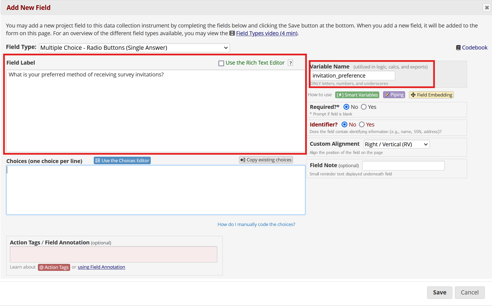Image resolution: width=492 pixels, height=306 pixels.
Task: Open the Field Type dropdown
Action: 134,48
